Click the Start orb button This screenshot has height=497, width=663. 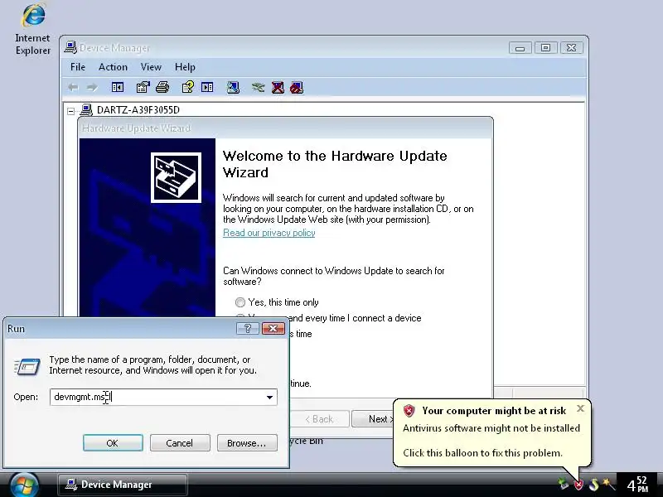pyautogui.click(x=24, y=485)
